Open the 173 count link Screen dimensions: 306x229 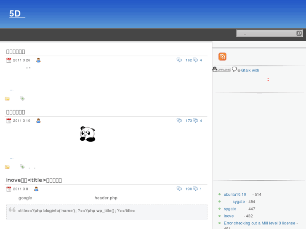click(x=189, y=121)
